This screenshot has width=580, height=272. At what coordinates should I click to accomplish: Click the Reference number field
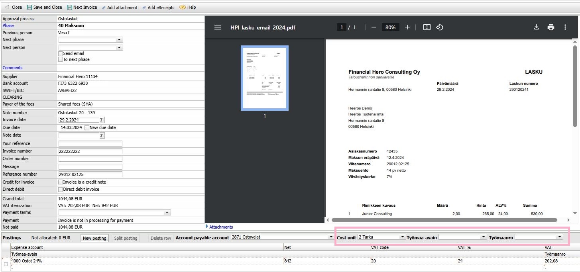[90, 174]
